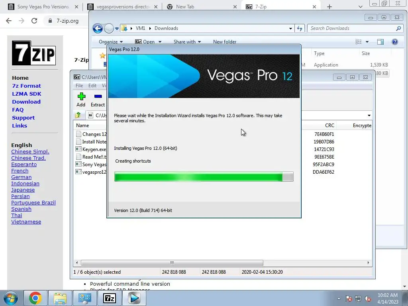Click the taskbar clock

(388, 298)
